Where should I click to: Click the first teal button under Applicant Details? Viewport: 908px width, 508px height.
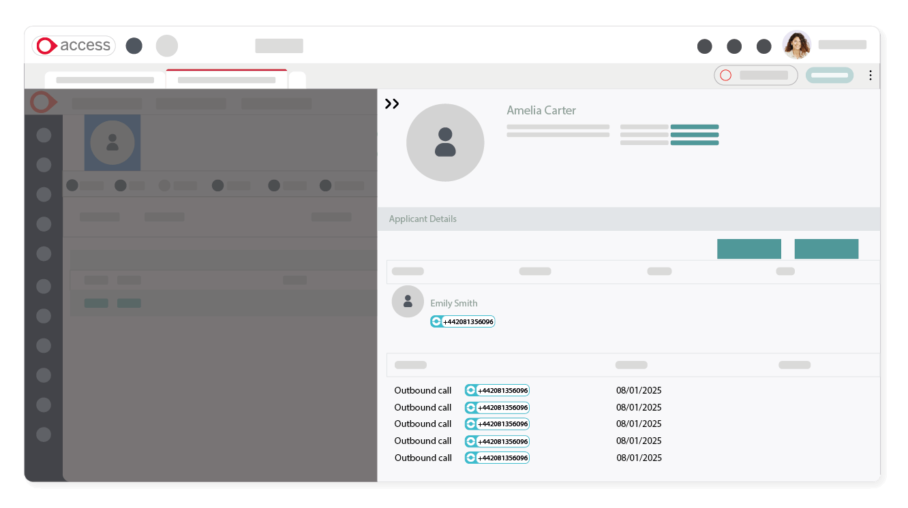click(x=748, y=249)
